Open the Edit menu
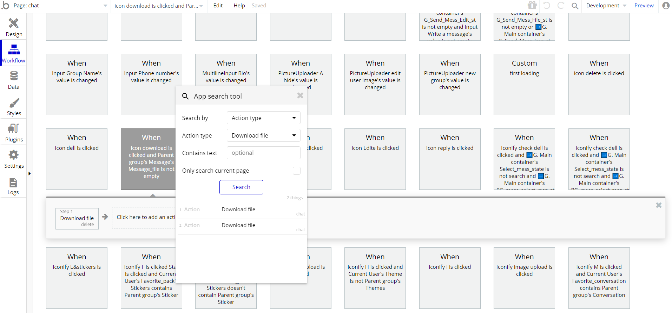Viewport: 672px width, 313px height. [218, 6]
